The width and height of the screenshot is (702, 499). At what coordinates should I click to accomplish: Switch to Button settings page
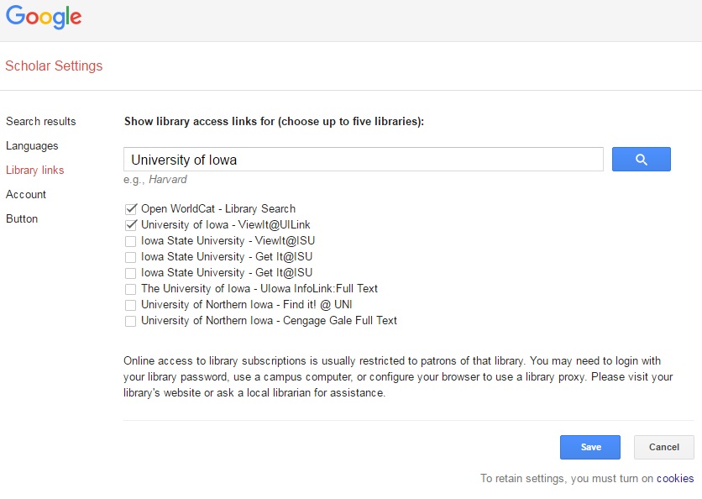coord(22,219)
